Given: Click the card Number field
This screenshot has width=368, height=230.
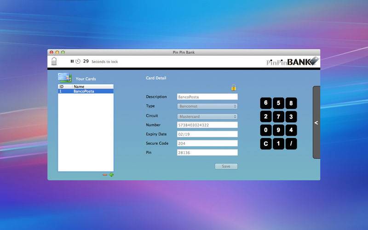Looking at the screenshot, I should 207,125.
